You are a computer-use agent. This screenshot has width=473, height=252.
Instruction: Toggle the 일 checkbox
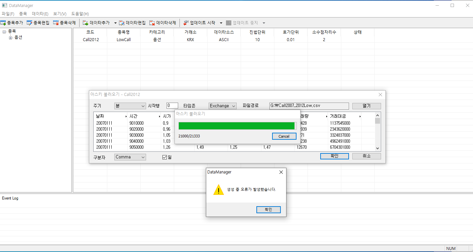point(164,157)
